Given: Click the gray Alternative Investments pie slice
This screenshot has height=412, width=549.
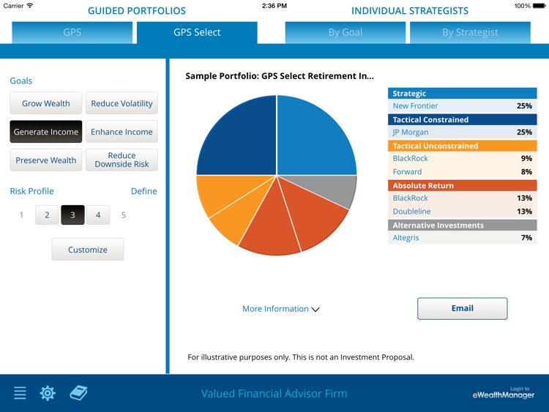Looking at the screenshot, I should point(343,190).
